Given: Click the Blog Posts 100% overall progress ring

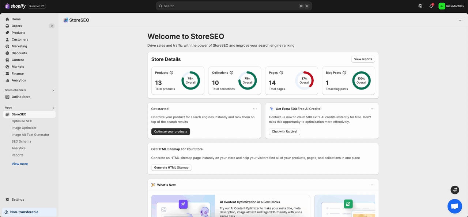Looking at the screenshot, I should pos(361,80).
